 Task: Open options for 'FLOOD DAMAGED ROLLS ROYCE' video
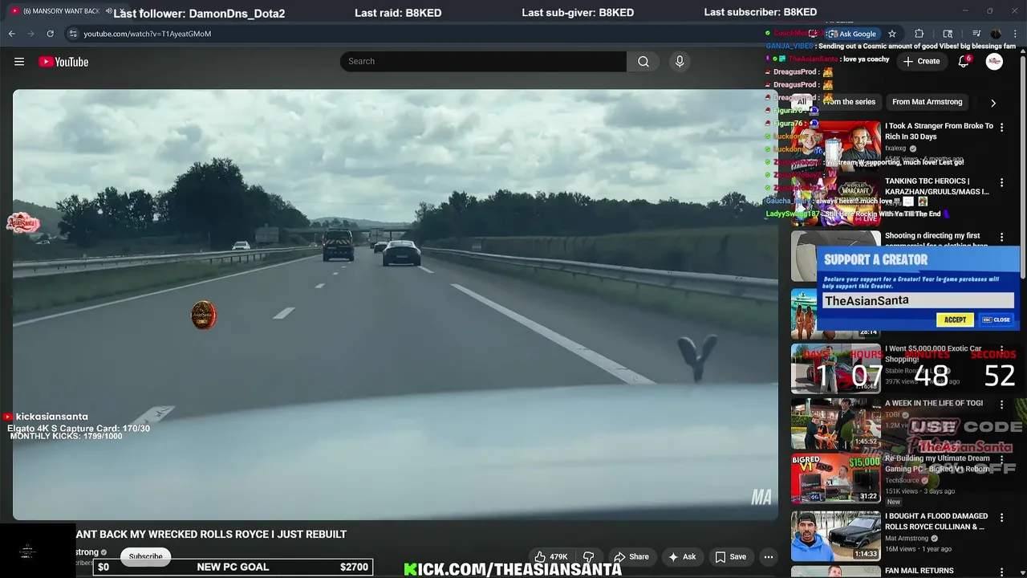[x=1001, y=518]
